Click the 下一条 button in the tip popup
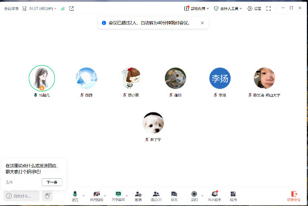This screenshot has height=206, width=308. 52,182
